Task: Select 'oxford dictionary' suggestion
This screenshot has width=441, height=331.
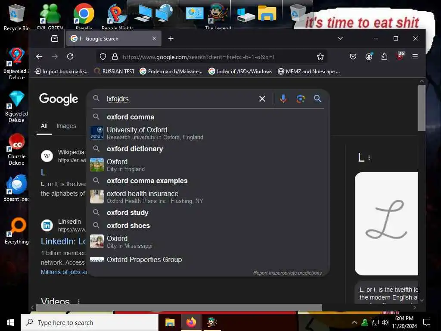Action: pyautogui.click(x=208, y=149)
